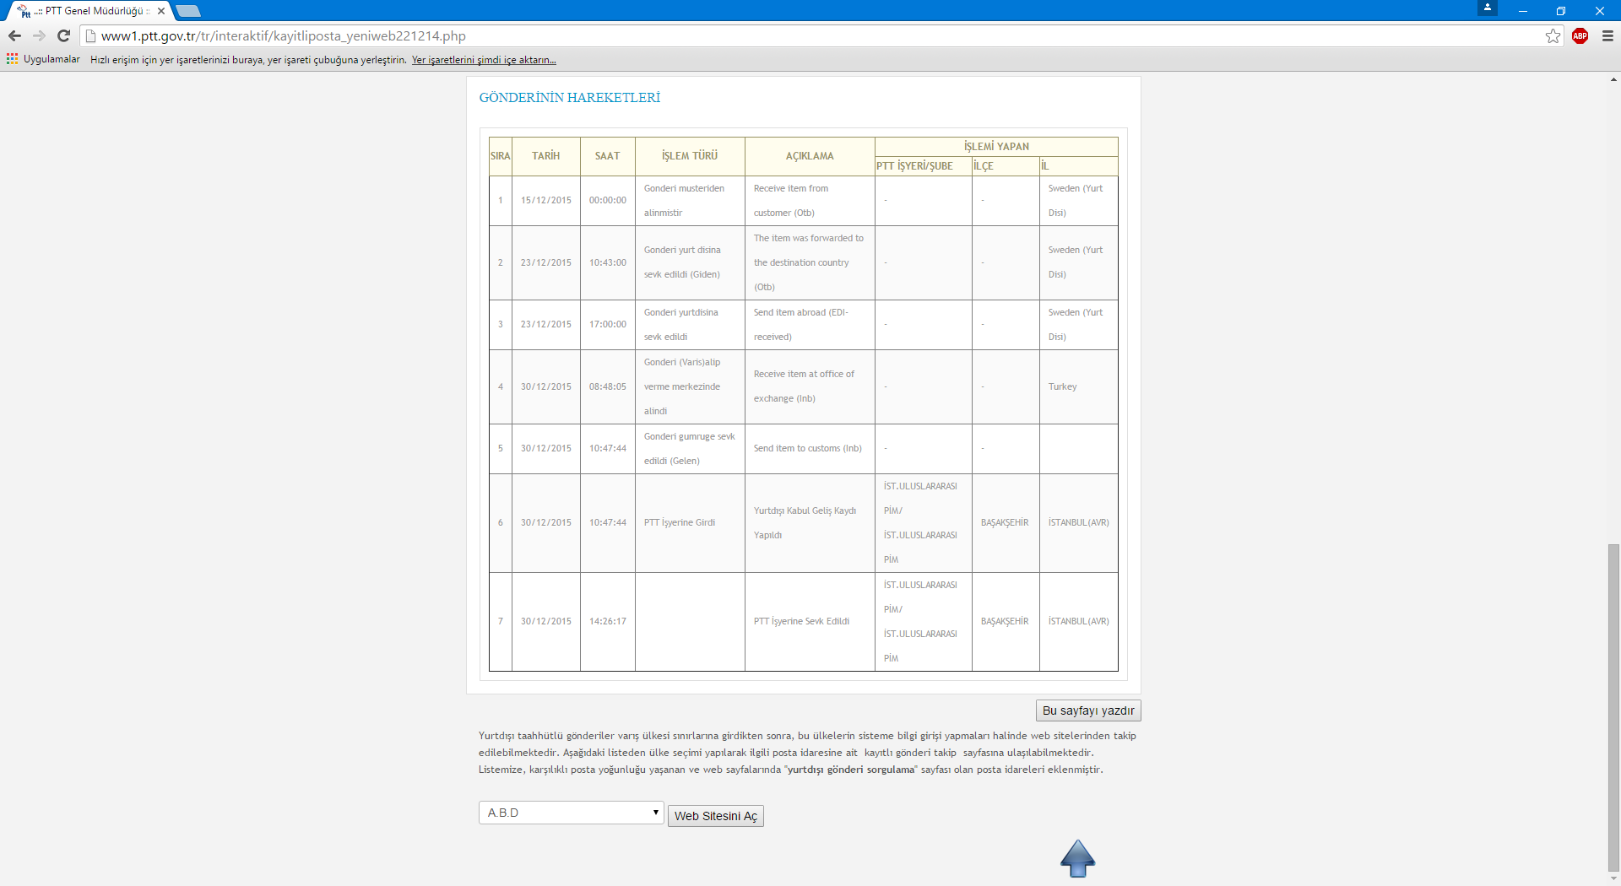Click the browser back arrow
The image size is (1621, 886).
[x=14, y=35]
